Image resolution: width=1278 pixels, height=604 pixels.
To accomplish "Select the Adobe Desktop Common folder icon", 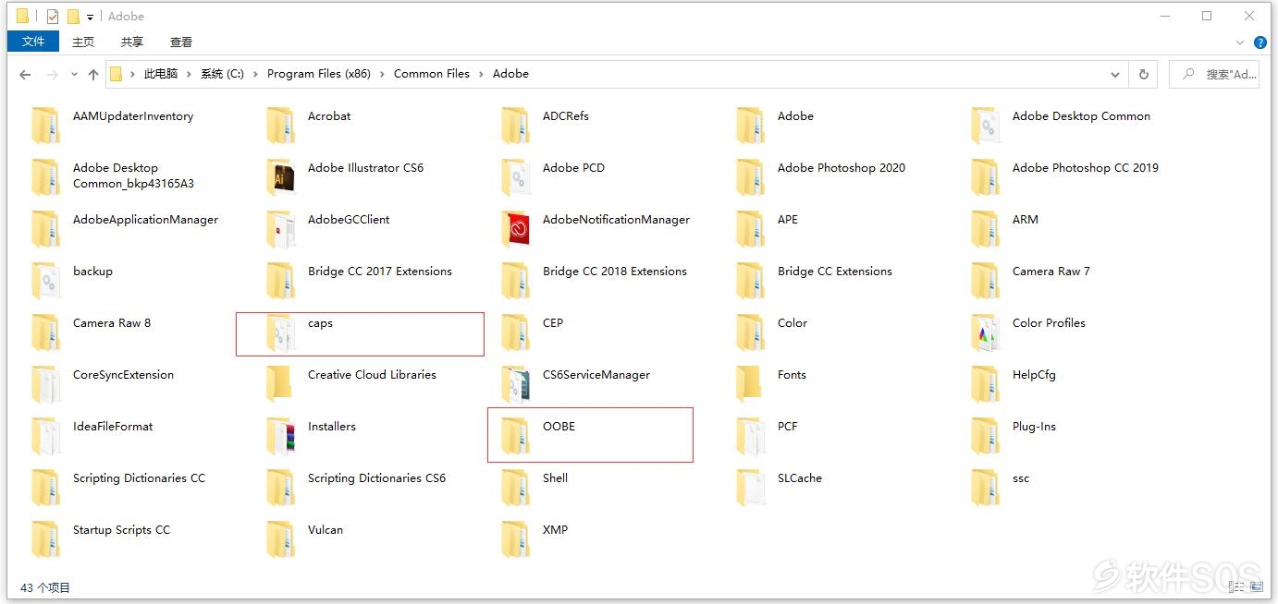I will click(986, 125).
